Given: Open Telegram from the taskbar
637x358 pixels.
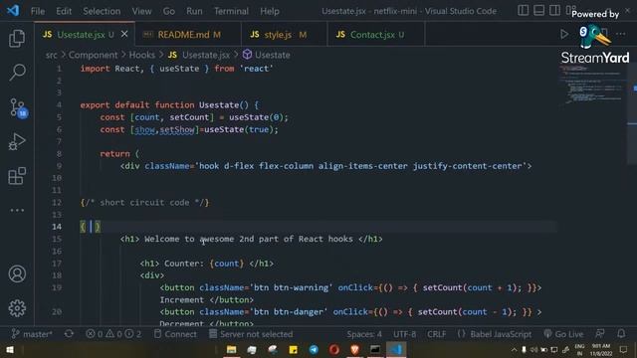Looking at the screenshot, I should click(x=314, y=349).
